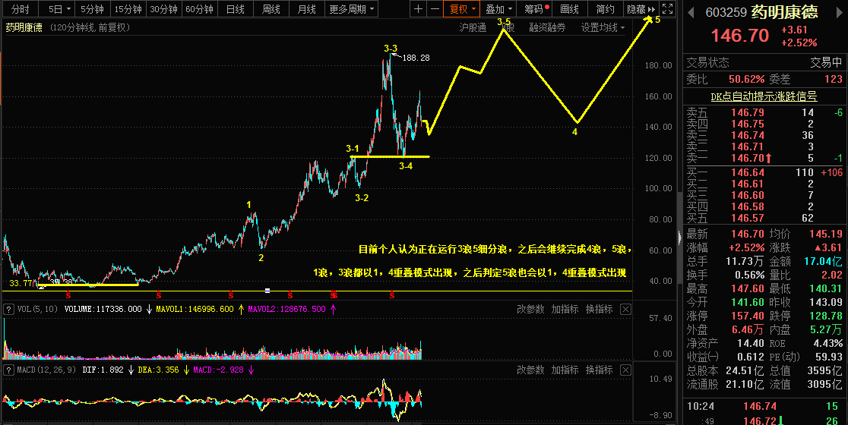Click 换指标 in the MACD panel

coord(600,370)
